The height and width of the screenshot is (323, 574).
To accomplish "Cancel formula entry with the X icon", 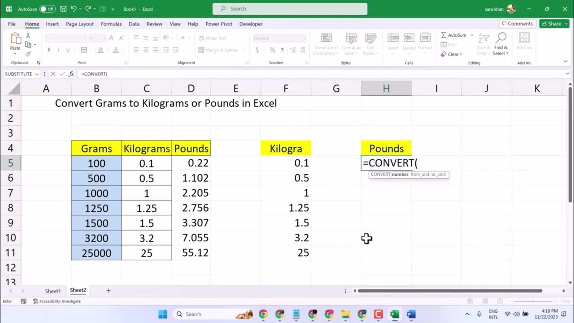I will (53, 74).
